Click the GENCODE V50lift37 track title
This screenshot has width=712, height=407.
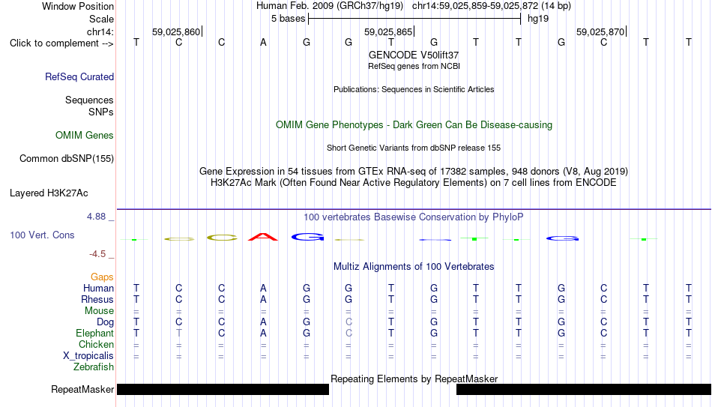tap(414, 55)
